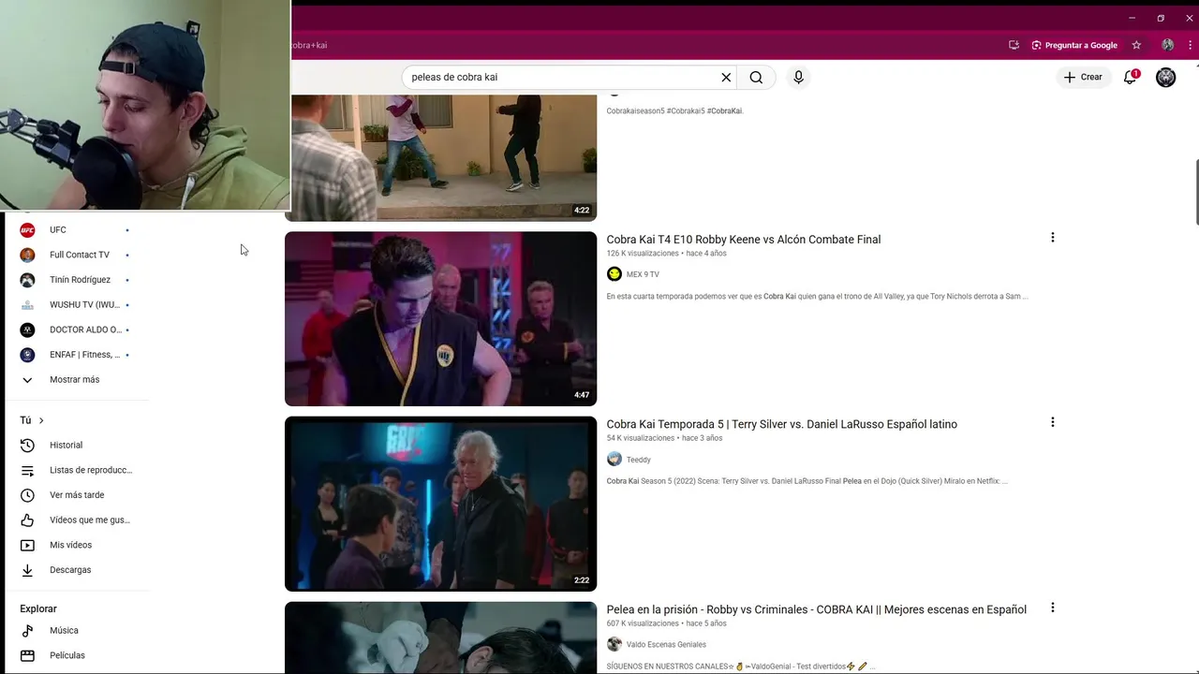Open Música under Explorar

tap(75, 631)
